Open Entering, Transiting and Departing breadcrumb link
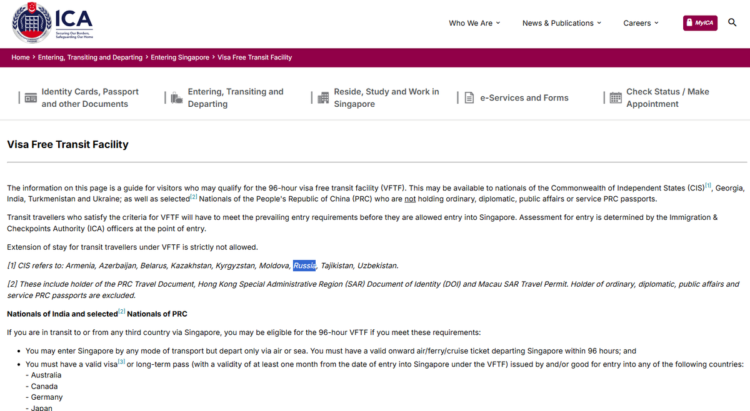This screenshot has width=750, height=411. [x=90, y=57]
